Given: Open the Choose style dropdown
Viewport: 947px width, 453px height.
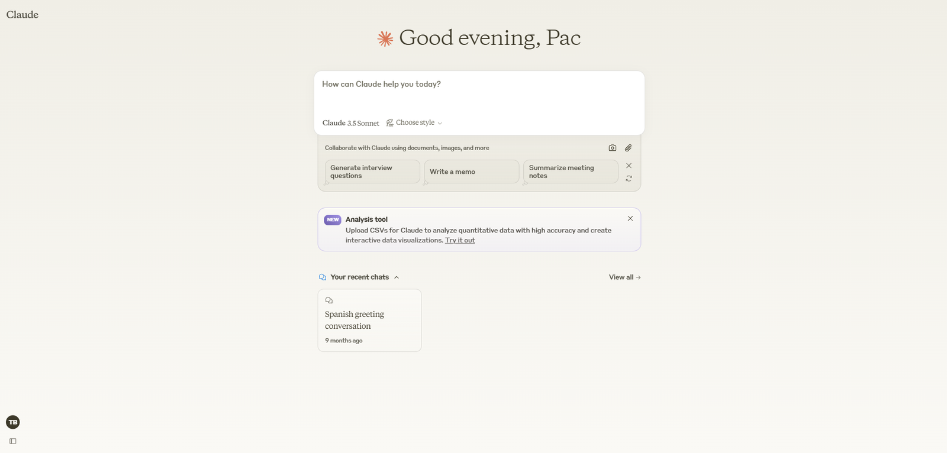Looking at the screenshot, I should click(414, 123).
